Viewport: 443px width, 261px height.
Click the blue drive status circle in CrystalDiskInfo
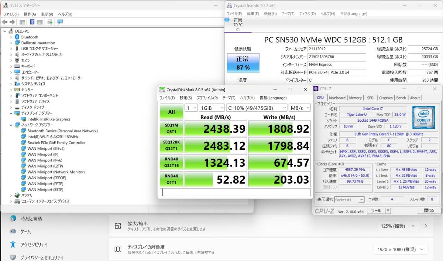pyautogui.click(x=227, y=20)
